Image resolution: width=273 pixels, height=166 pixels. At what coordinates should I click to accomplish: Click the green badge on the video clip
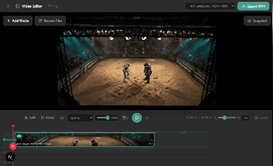click(x=19, y=136)
